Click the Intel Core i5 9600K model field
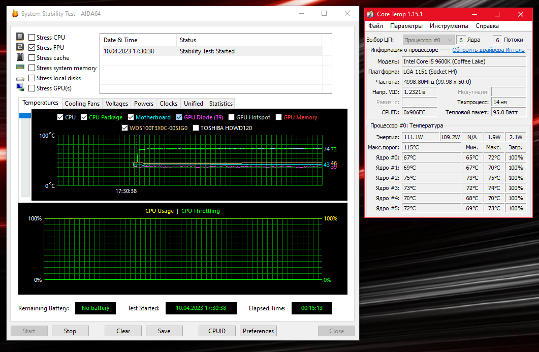 pos(464,61)
